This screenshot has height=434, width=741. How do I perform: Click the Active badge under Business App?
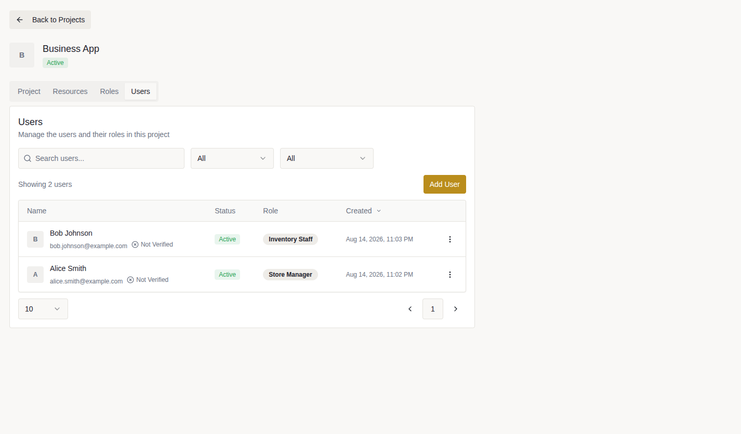pos(55,63)
